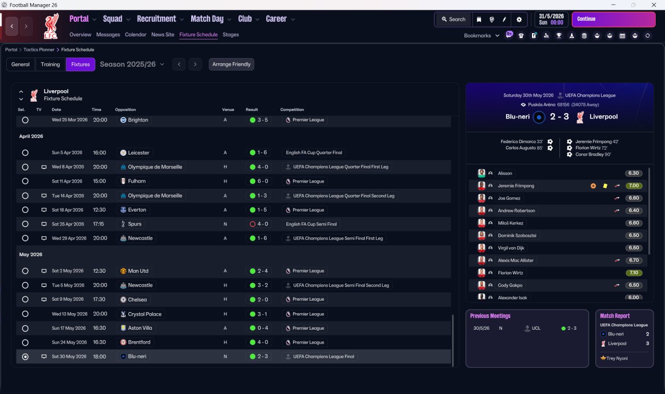The image size is (665, 394).
Task: Select the radio button for Leicester fixture
Action: click(x=25, y=153)
